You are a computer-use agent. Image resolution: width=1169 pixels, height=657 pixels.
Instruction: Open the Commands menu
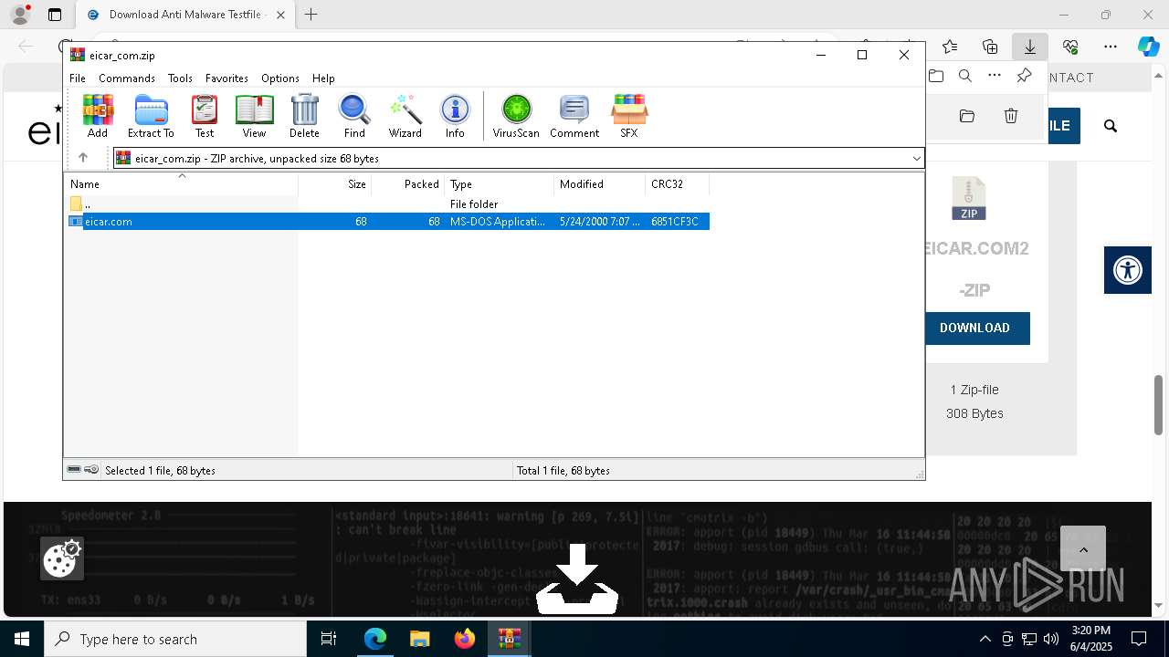[127, 78]
